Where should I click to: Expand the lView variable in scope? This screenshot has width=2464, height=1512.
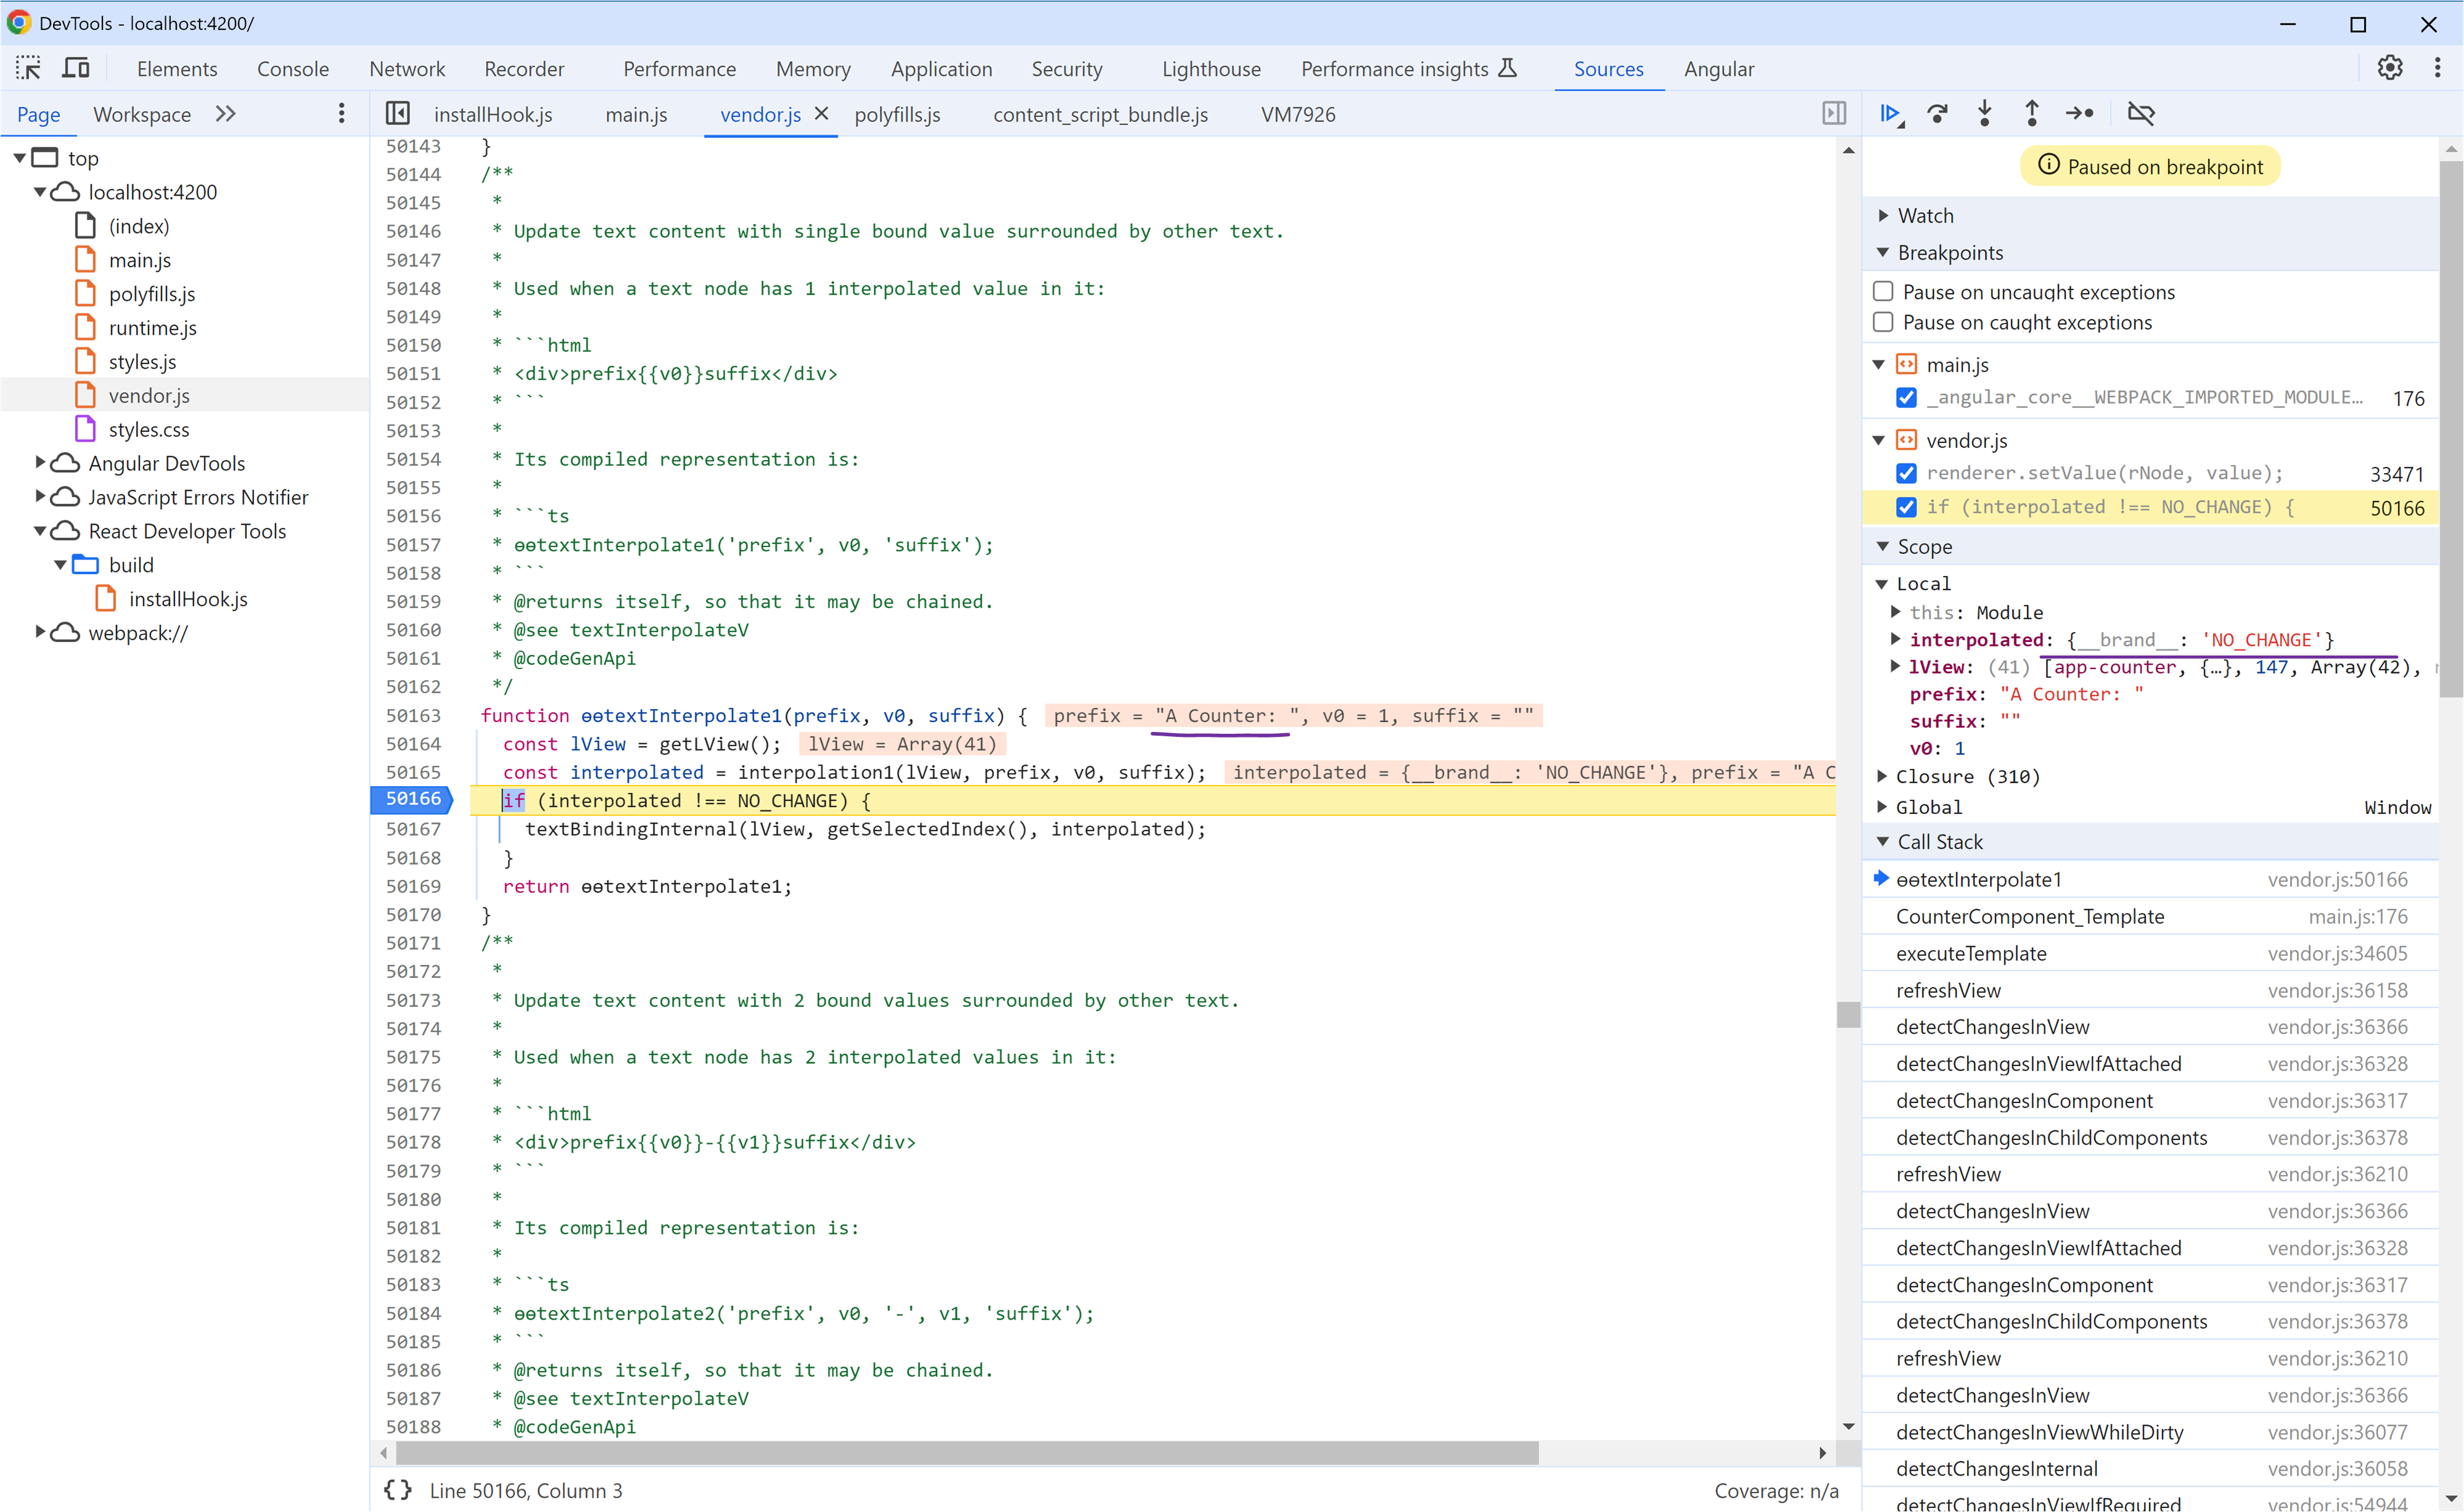coord(1895,666)
